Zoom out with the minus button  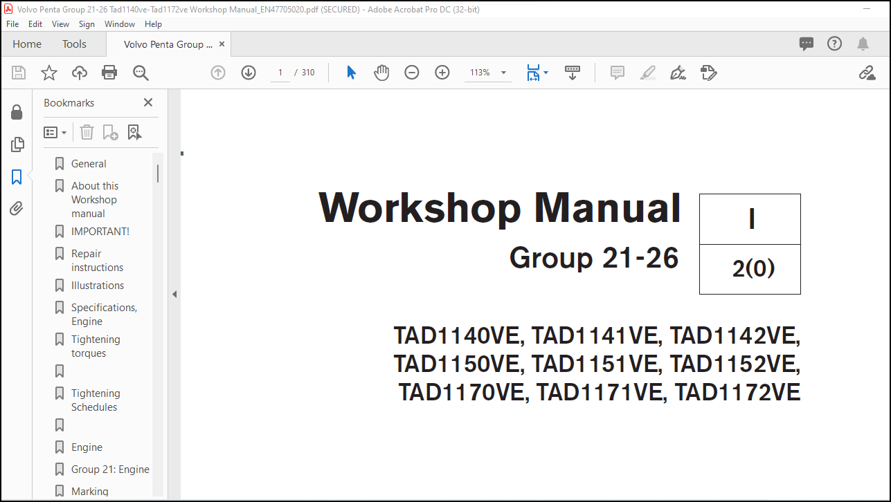(412, 73)
